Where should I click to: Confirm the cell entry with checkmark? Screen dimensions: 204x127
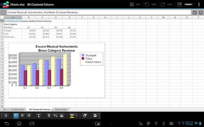[x=195, y=12]
